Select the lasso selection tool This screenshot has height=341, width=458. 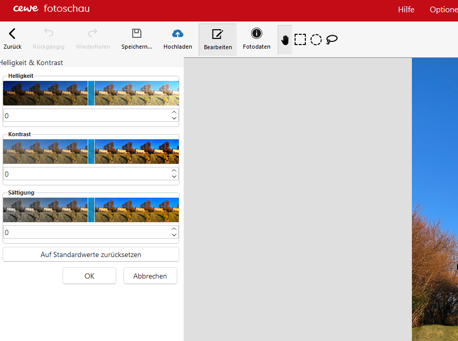coord(332,40)
